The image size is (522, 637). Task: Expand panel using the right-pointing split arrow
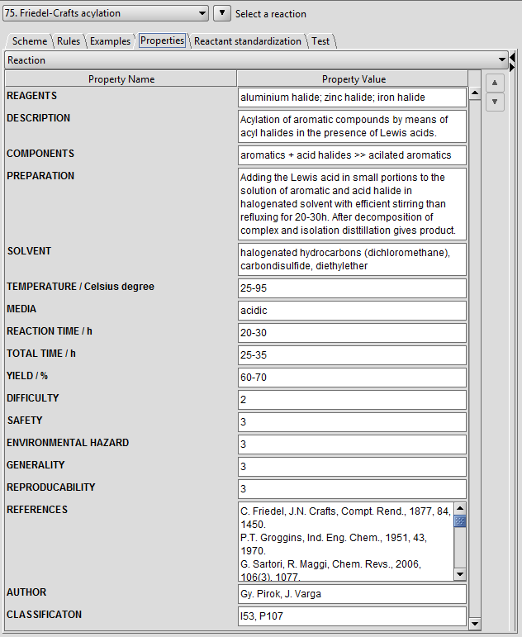(x=513, y=65)
